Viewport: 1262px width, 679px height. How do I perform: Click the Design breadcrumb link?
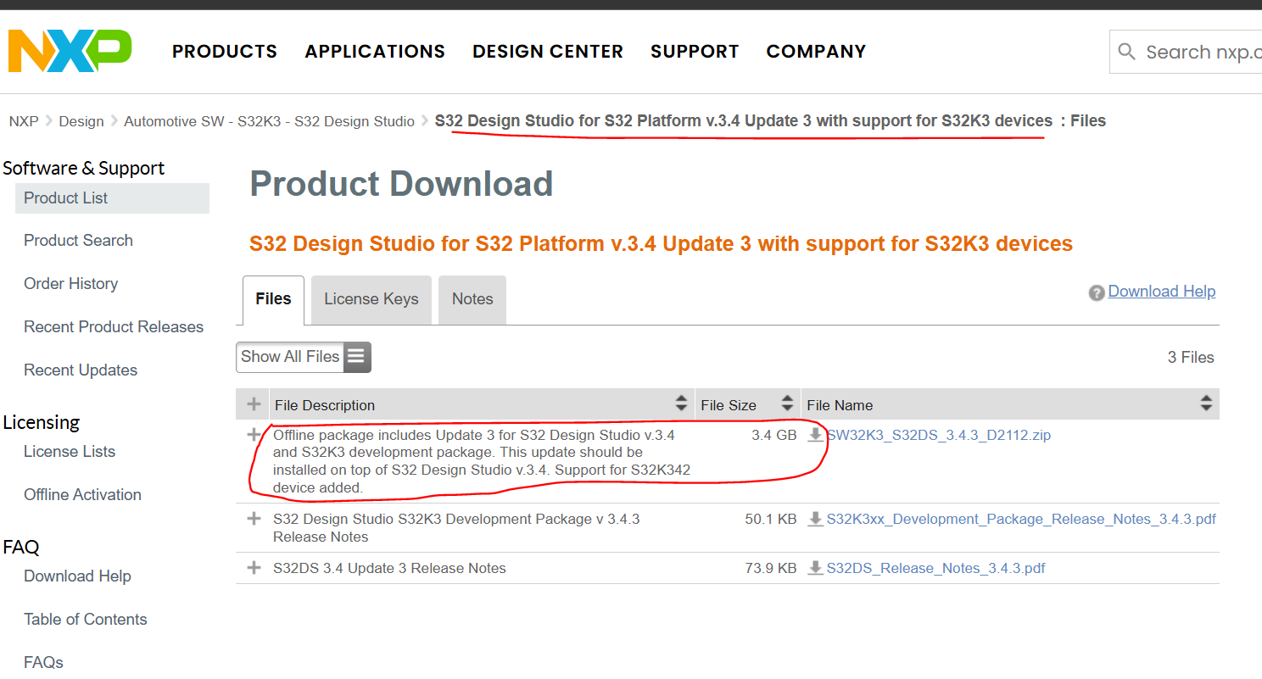(x=81, y=121)
